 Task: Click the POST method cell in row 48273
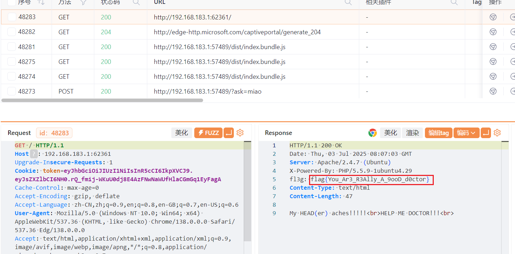coord(66,91)
